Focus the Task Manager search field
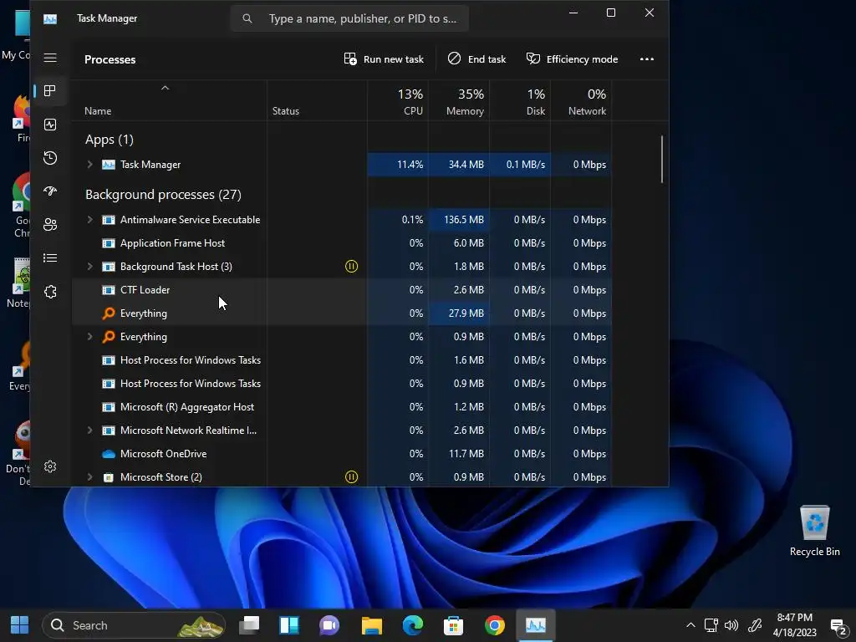Screen dimensions: 856x642 [x=349, y=18]
